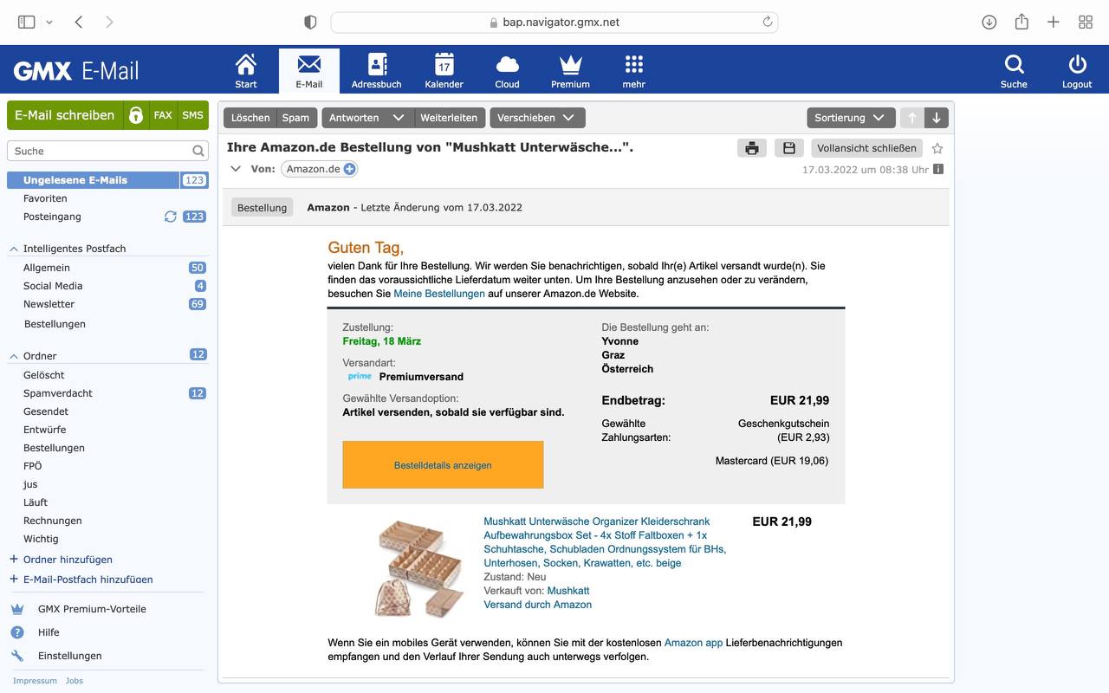Collapse the Intelligentes Postfach section
Viewport: 1109px width, 693px height.
pyautogui.click(x=14, y=249)
